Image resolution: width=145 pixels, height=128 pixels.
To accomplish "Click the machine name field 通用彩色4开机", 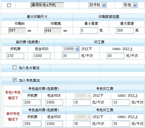I will (x=47, y=5).
